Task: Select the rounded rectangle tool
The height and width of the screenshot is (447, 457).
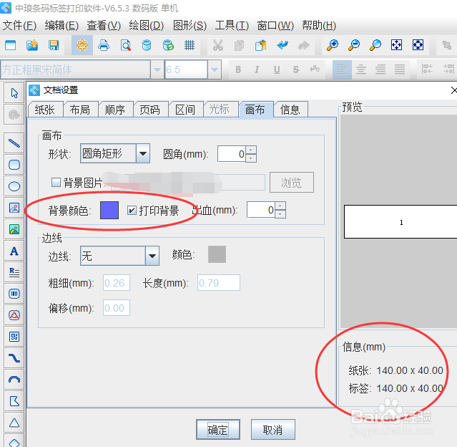Action: [x=14, y=165]
